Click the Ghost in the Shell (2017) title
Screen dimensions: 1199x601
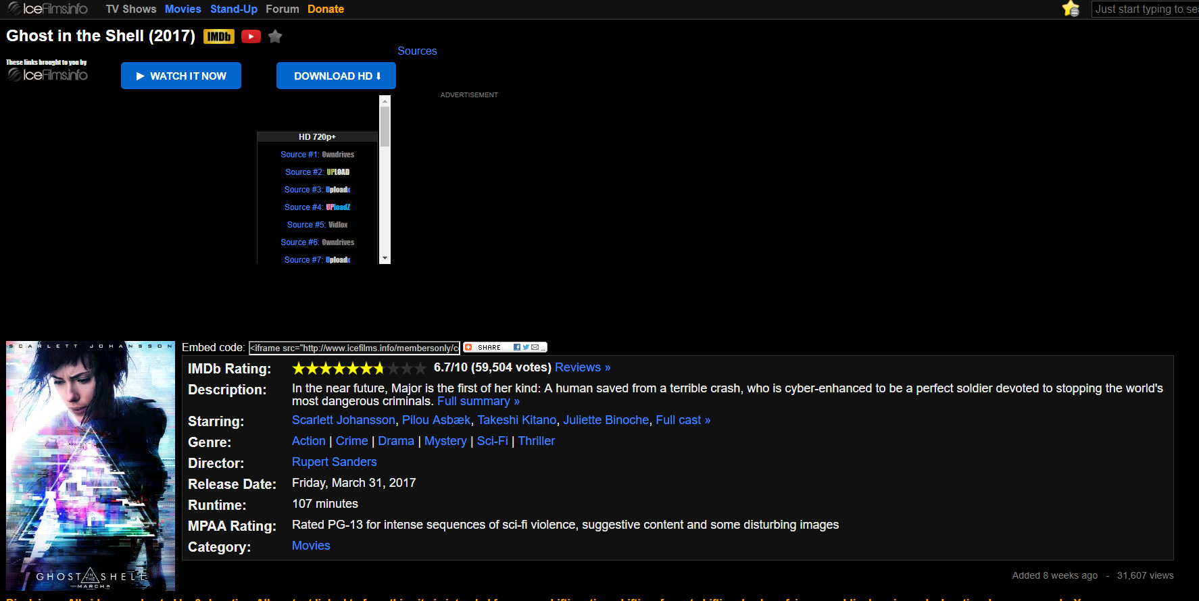[101, 36]
